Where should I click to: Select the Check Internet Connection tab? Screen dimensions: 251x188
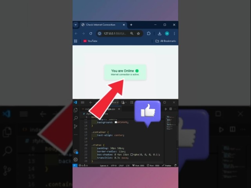[x=103, y=25]
